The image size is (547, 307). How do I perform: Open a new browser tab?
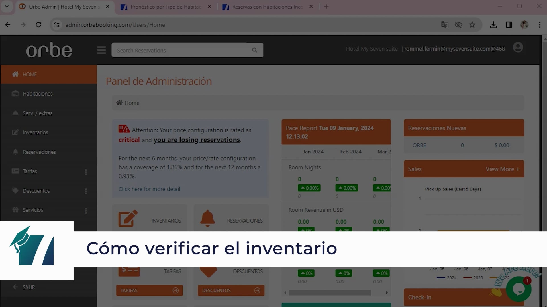(326, 7)
